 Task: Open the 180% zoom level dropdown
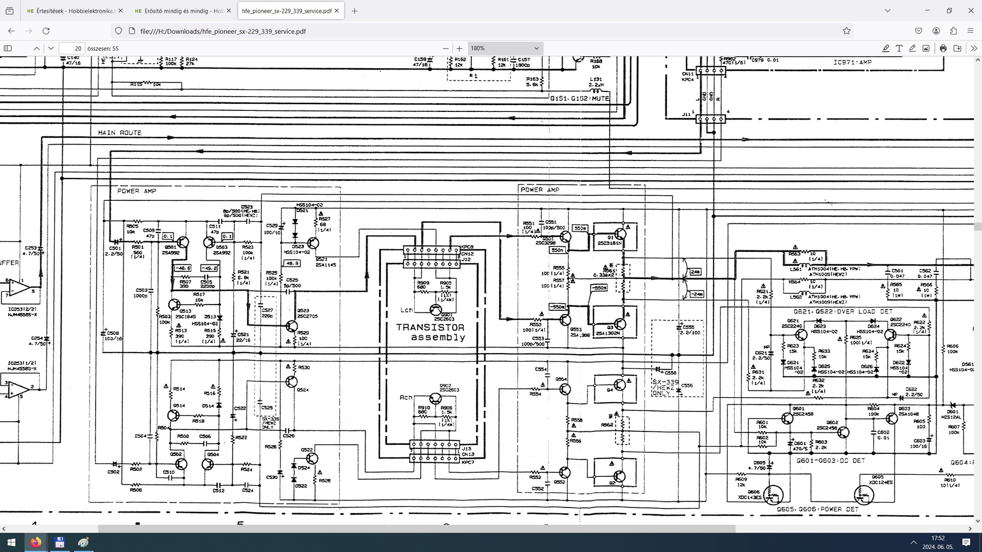click(x=504, y=48)
